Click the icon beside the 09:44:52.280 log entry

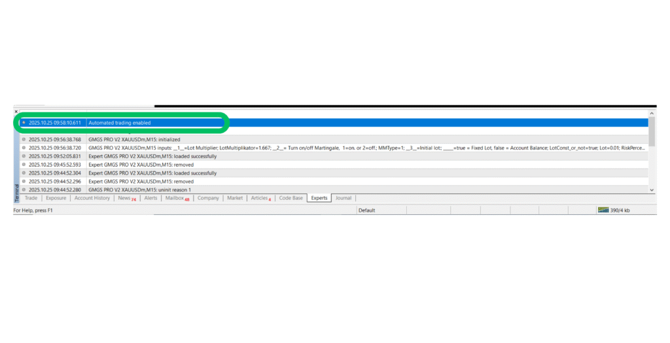(24, 189)
